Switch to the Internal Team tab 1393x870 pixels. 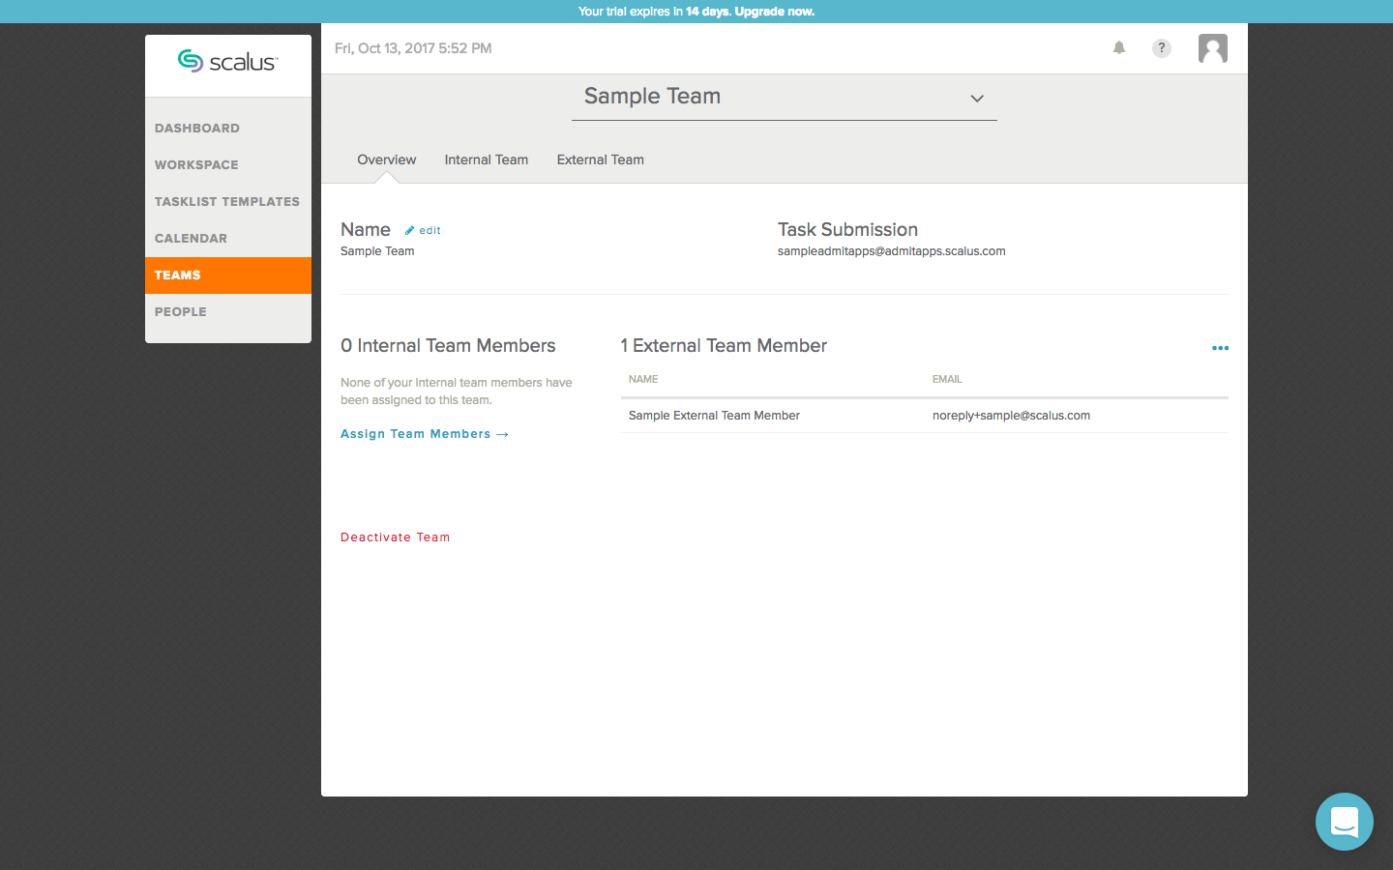(486, 159)
